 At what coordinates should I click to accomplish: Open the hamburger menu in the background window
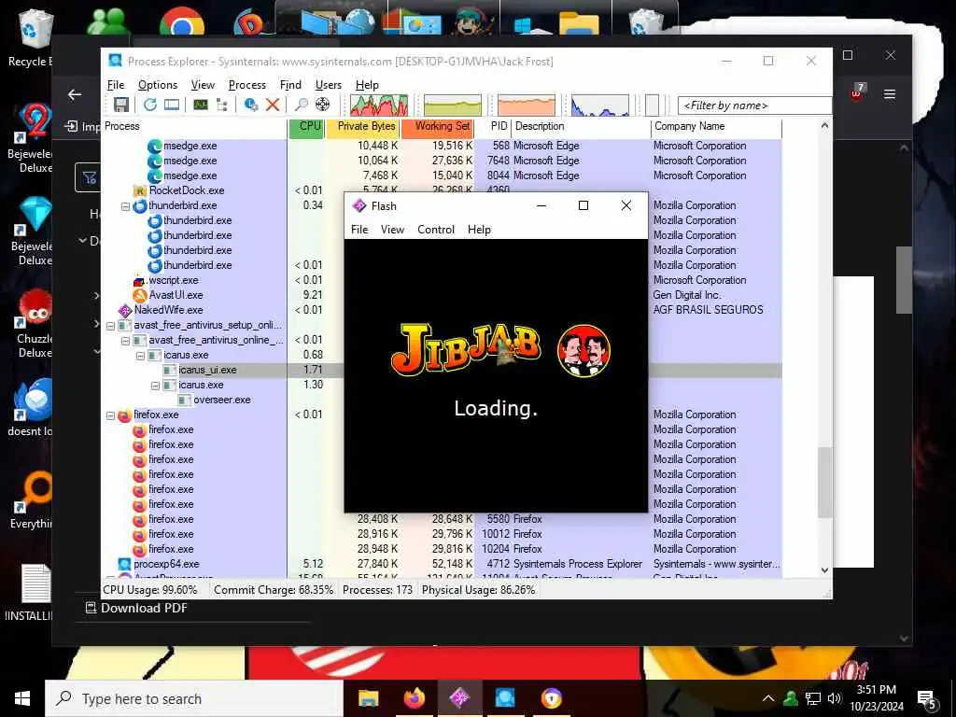[x=890, y=94]
